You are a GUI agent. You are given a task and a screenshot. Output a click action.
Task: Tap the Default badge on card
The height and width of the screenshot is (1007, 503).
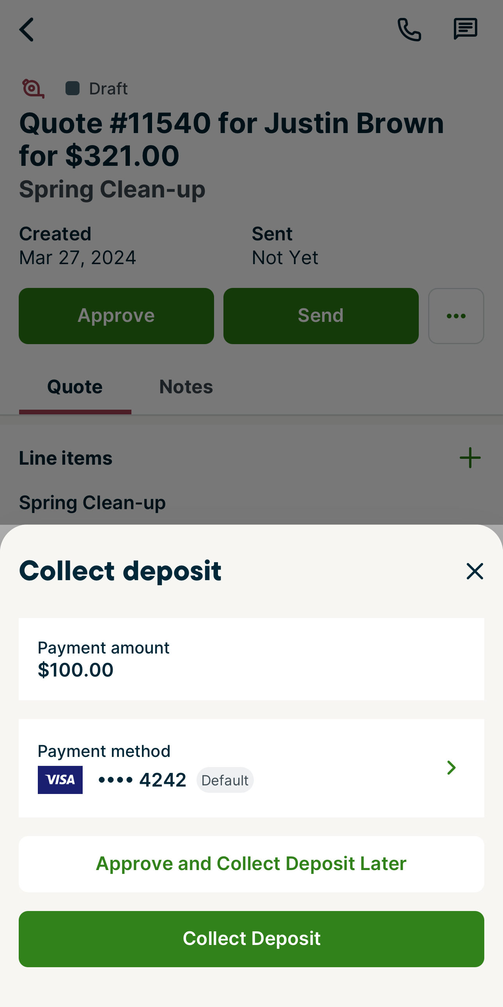[225, 780]
